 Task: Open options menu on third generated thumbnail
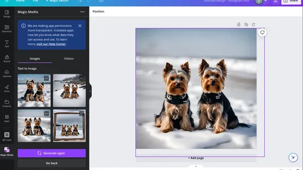click(46, 113)
